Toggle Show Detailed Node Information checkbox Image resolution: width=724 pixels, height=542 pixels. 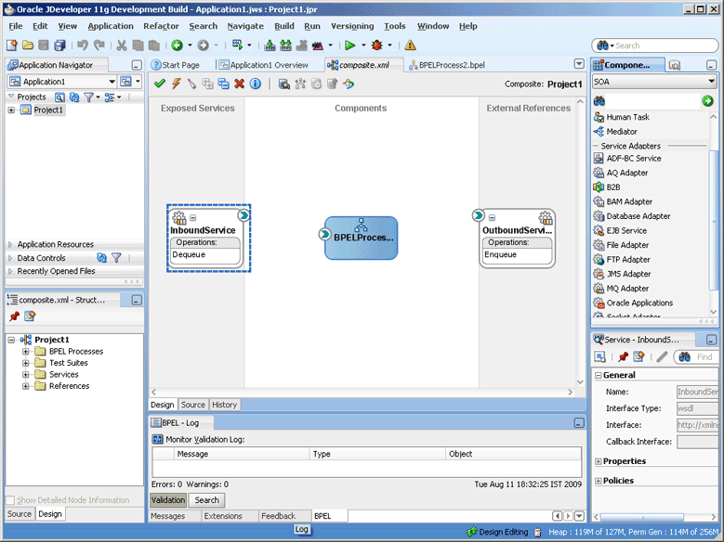(x=9, y=500)
